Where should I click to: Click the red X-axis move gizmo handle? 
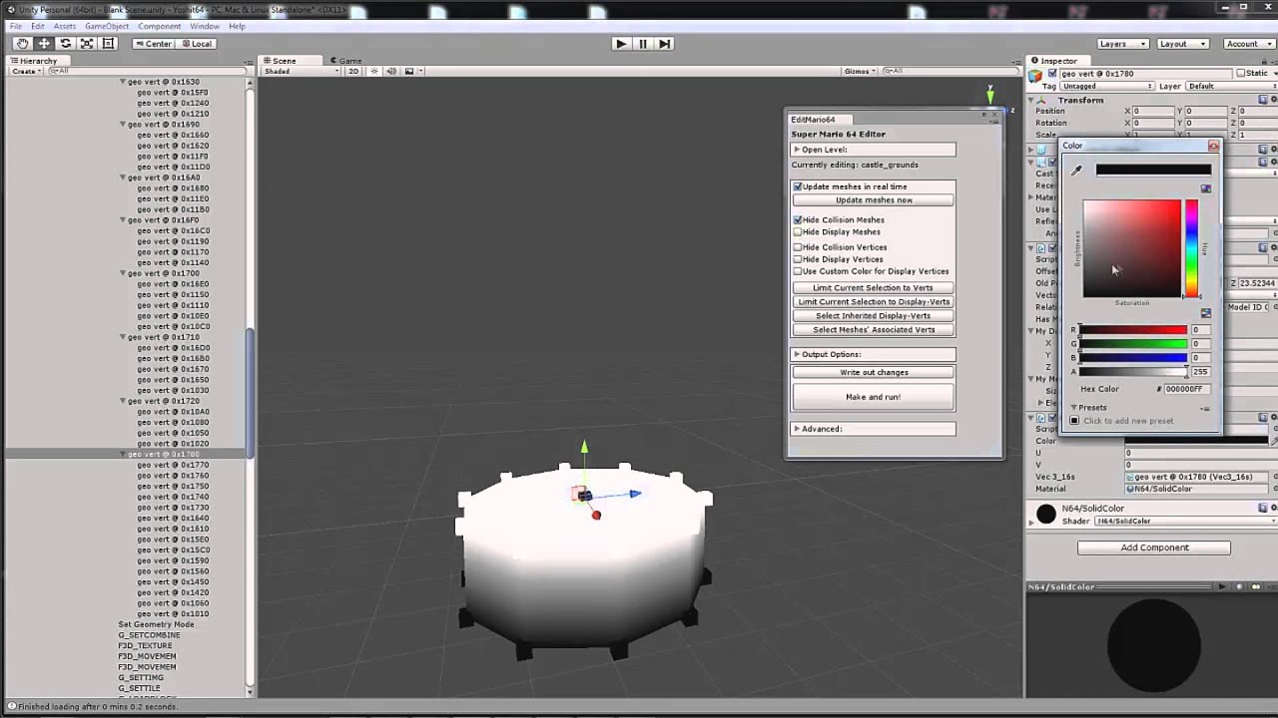click(596, 515)
